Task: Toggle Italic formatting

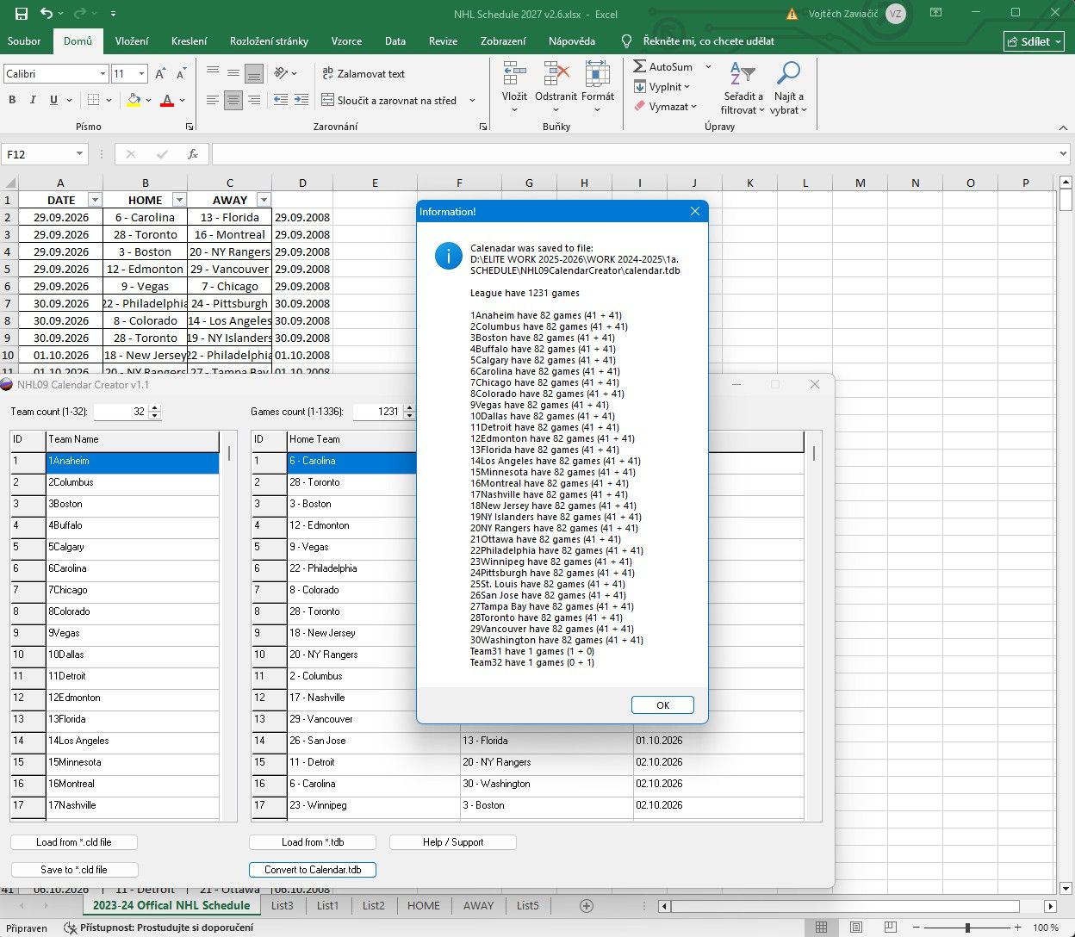Action: coord(33,101)
